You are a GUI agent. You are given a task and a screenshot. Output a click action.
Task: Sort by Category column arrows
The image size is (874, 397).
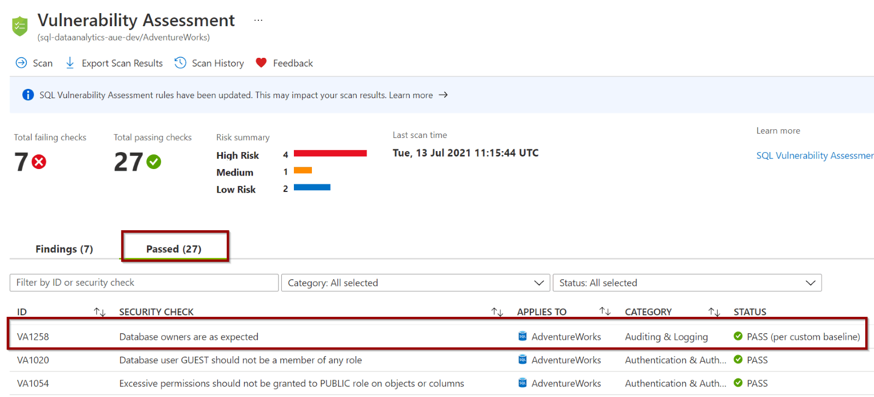(x=714, y=312)
